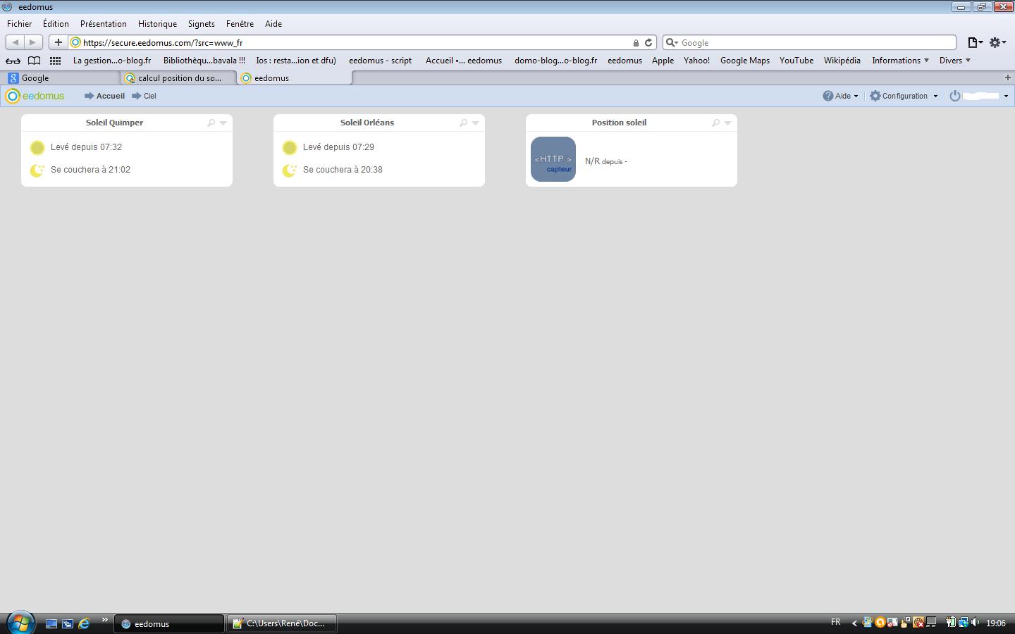Open the Configuration dropdown menu

pyautogui.click(x=904, y=96)
